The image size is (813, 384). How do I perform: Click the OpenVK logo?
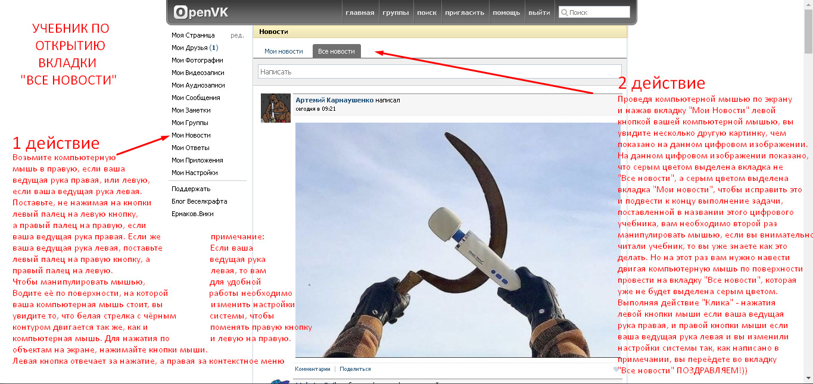(x=201, y=12)
